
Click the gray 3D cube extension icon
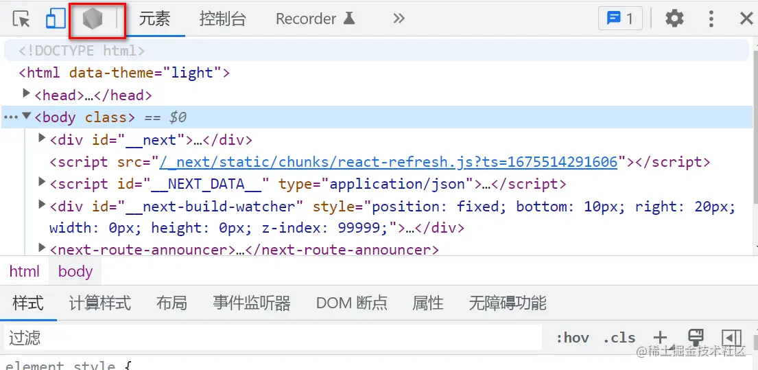(93, 19)
